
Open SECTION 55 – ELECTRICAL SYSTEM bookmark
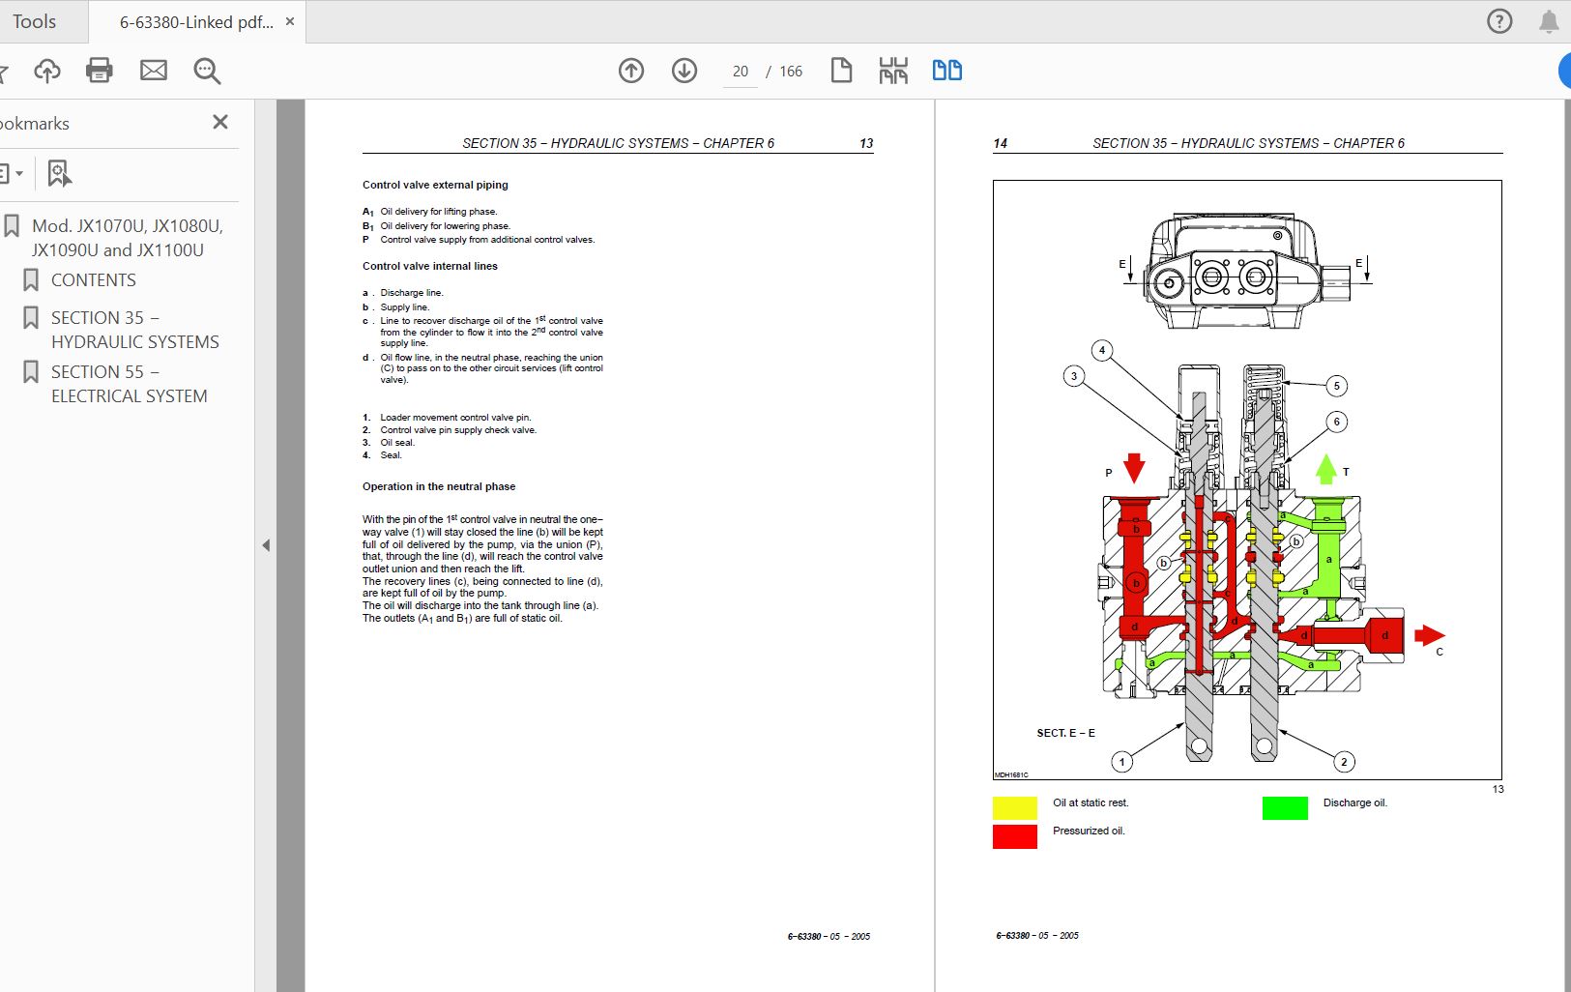(x=129, y=384)
